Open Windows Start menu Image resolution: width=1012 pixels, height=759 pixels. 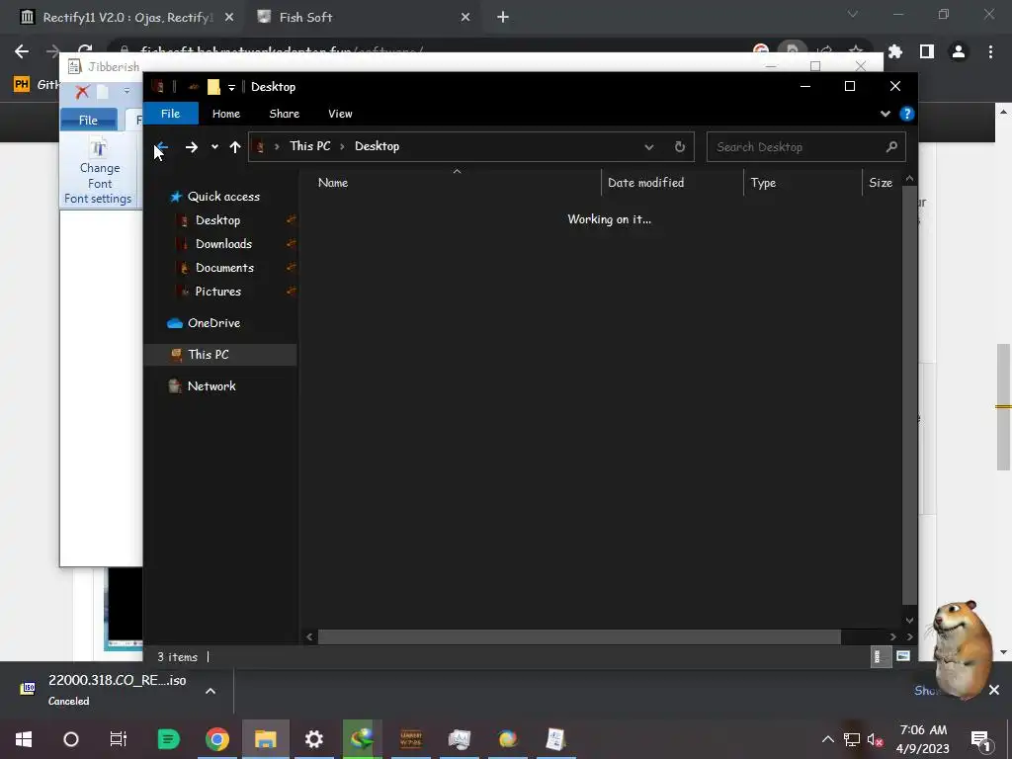[24, 739]
